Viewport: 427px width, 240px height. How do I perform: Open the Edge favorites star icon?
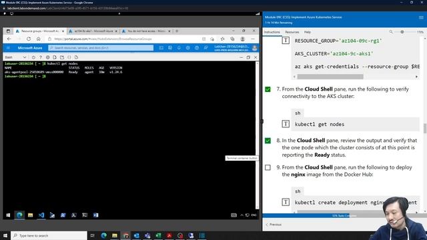[x=222, y=39]
